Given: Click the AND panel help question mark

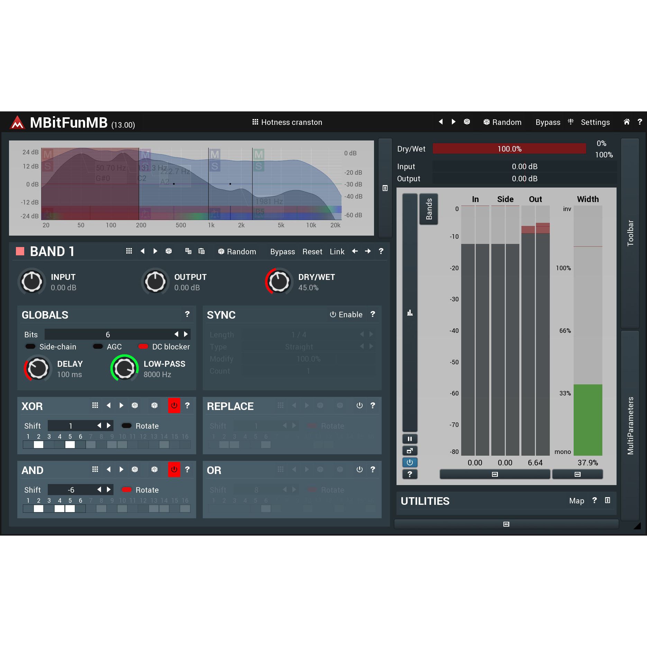Looking at the screenshot, I should tap(187, 469).
